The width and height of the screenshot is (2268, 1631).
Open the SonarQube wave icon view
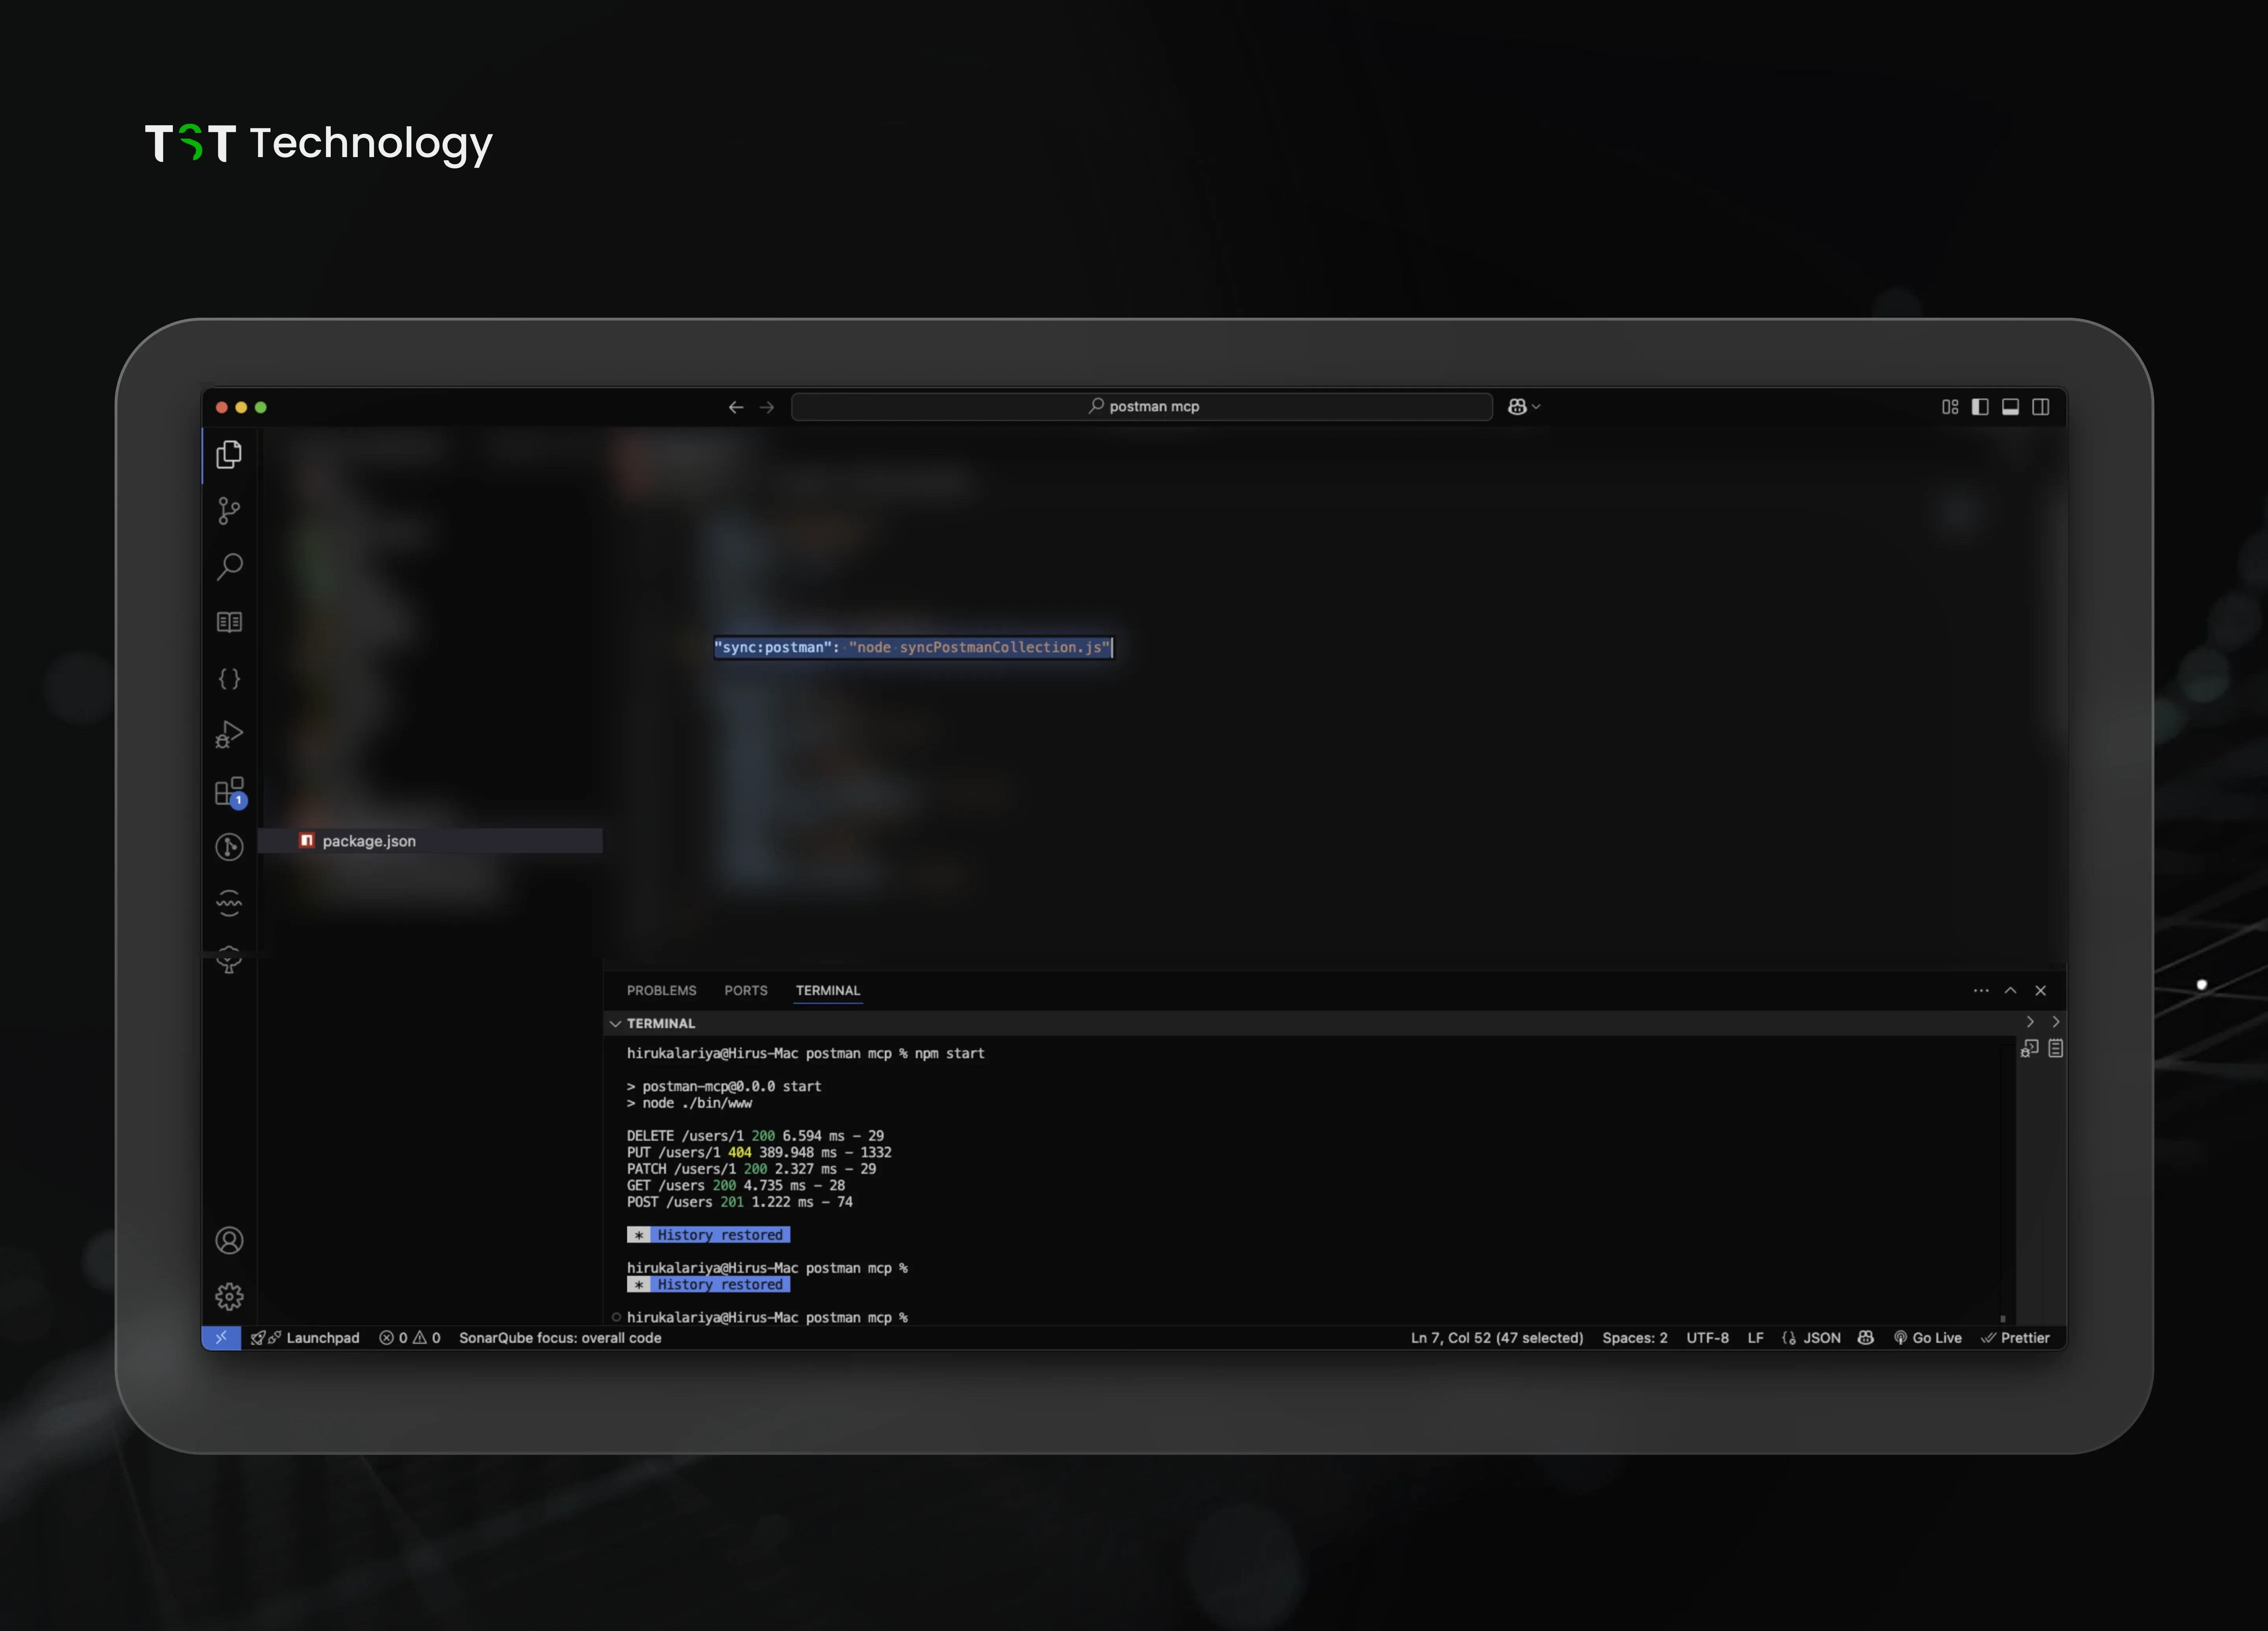229,903
